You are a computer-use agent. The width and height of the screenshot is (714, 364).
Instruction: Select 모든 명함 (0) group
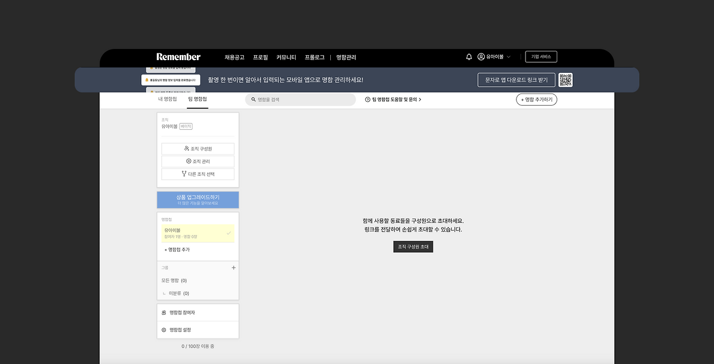(x=174, y=281)
